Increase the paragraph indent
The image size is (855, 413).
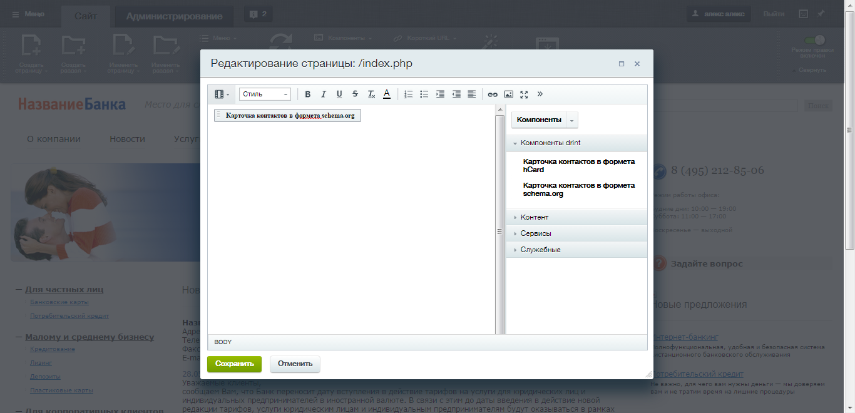(440, 94)
